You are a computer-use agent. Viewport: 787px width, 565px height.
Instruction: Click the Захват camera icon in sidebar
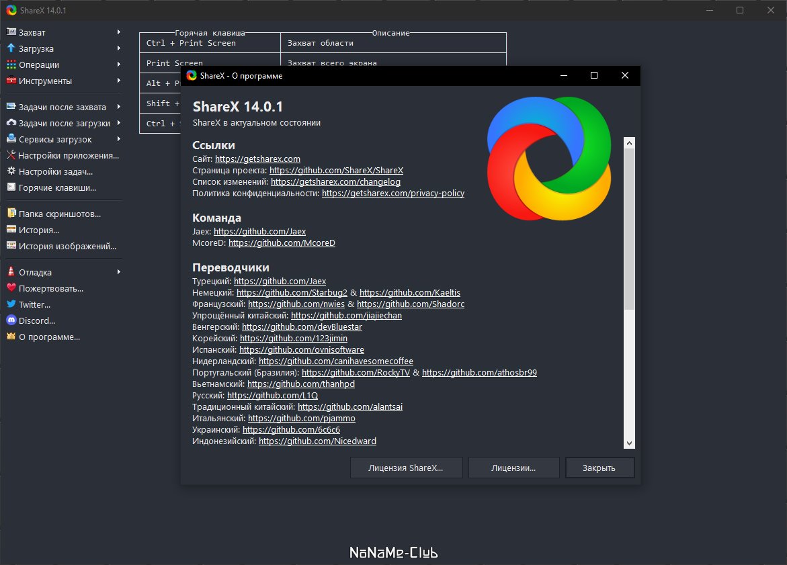[11, 32]
